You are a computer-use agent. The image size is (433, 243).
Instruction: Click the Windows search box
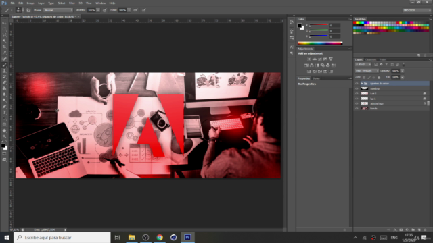click(x=62, y=237)
